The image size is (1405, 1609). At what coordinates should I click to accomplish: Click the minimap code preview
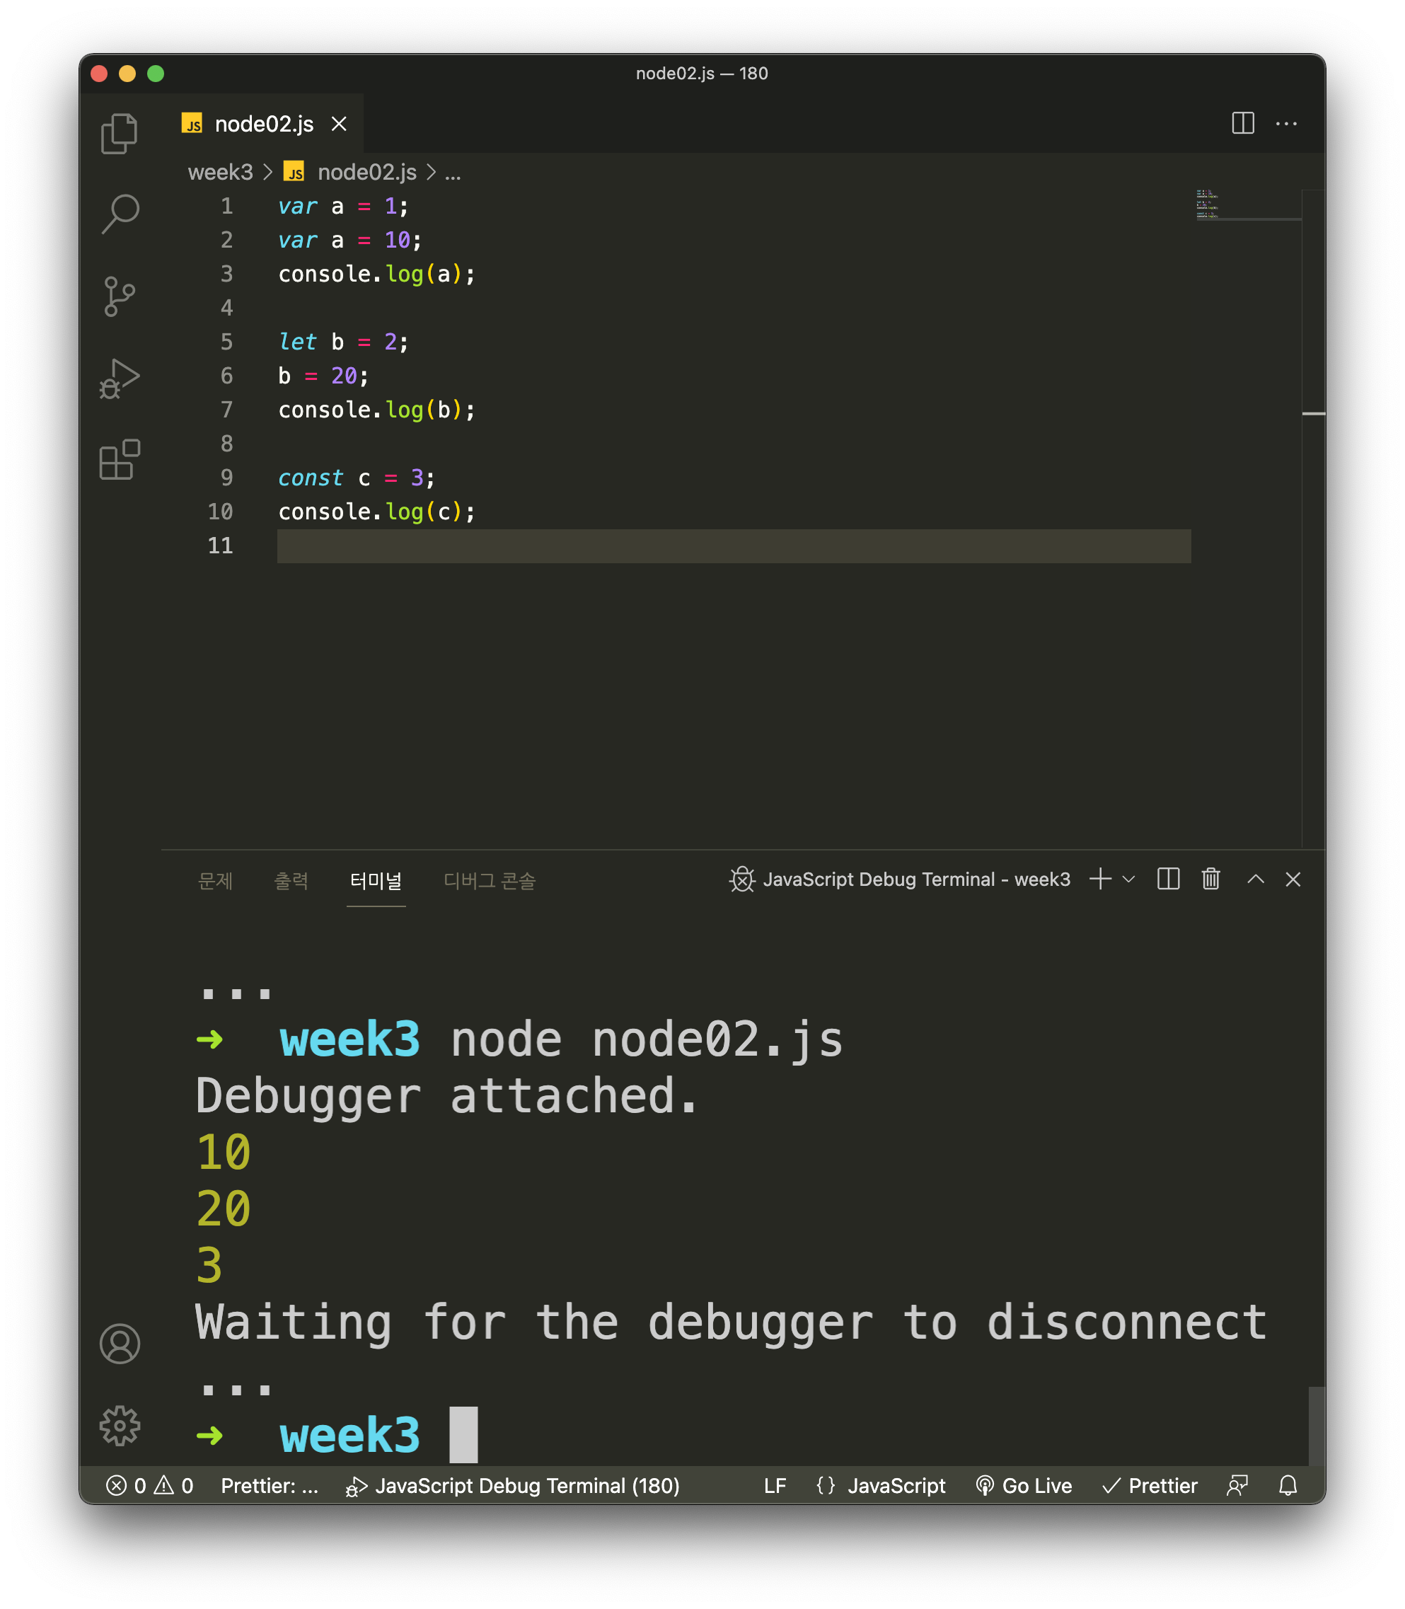(1208, 204)
